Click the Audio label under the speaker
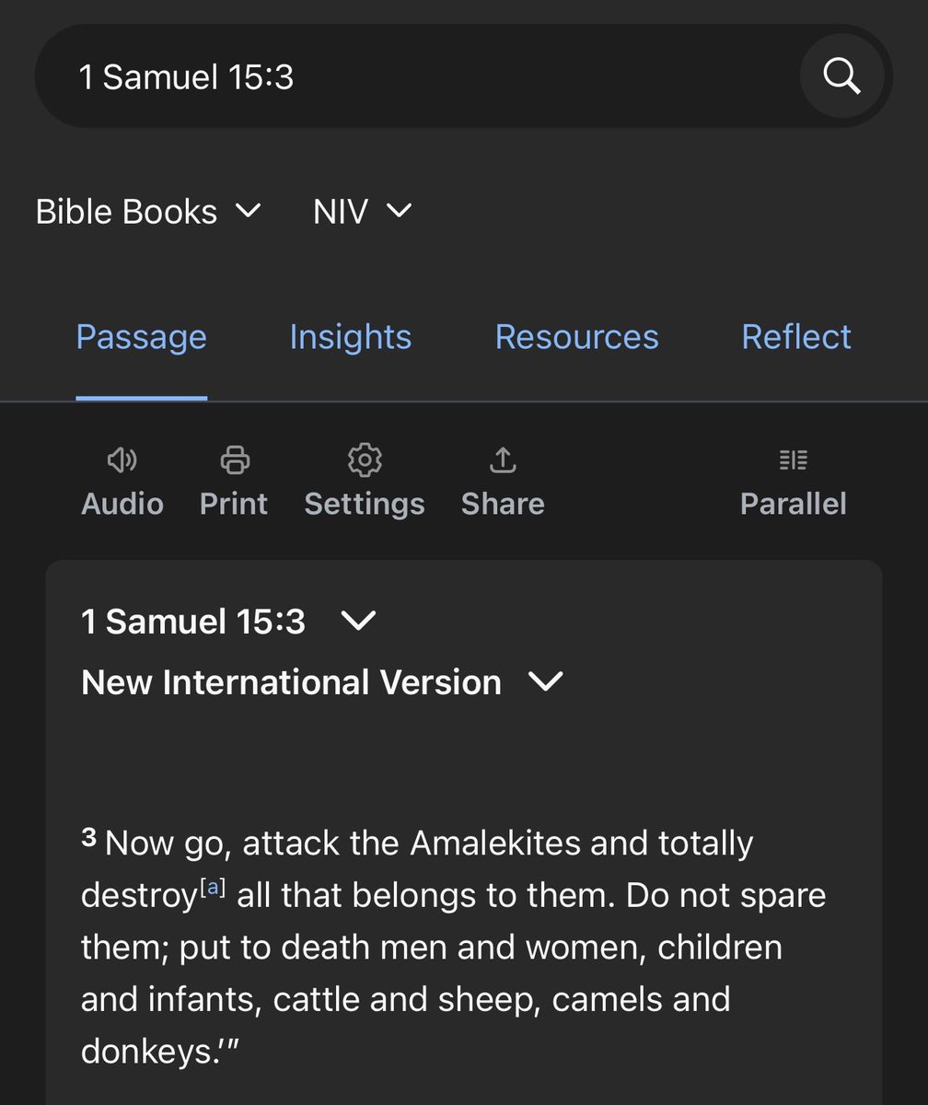Viewport: 928px width, 1105px height. tap(122, 504)
